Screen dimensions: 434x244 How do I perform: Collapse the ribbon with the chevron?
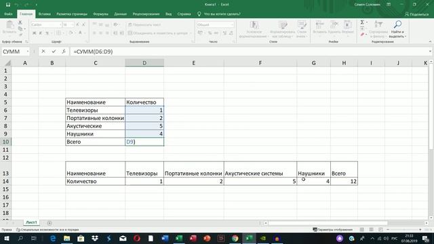[430, 41]
